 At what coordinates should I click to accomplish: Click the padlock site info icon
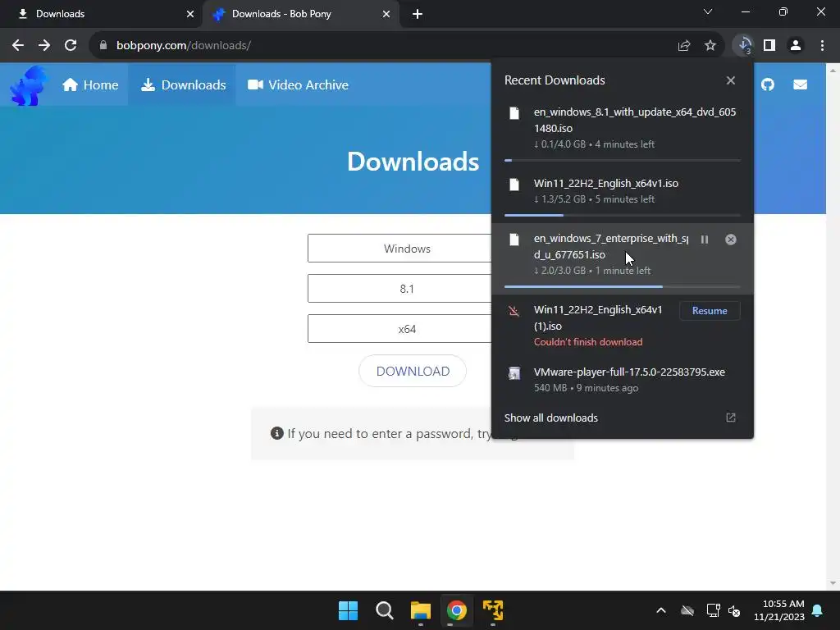tap(103, 46)
